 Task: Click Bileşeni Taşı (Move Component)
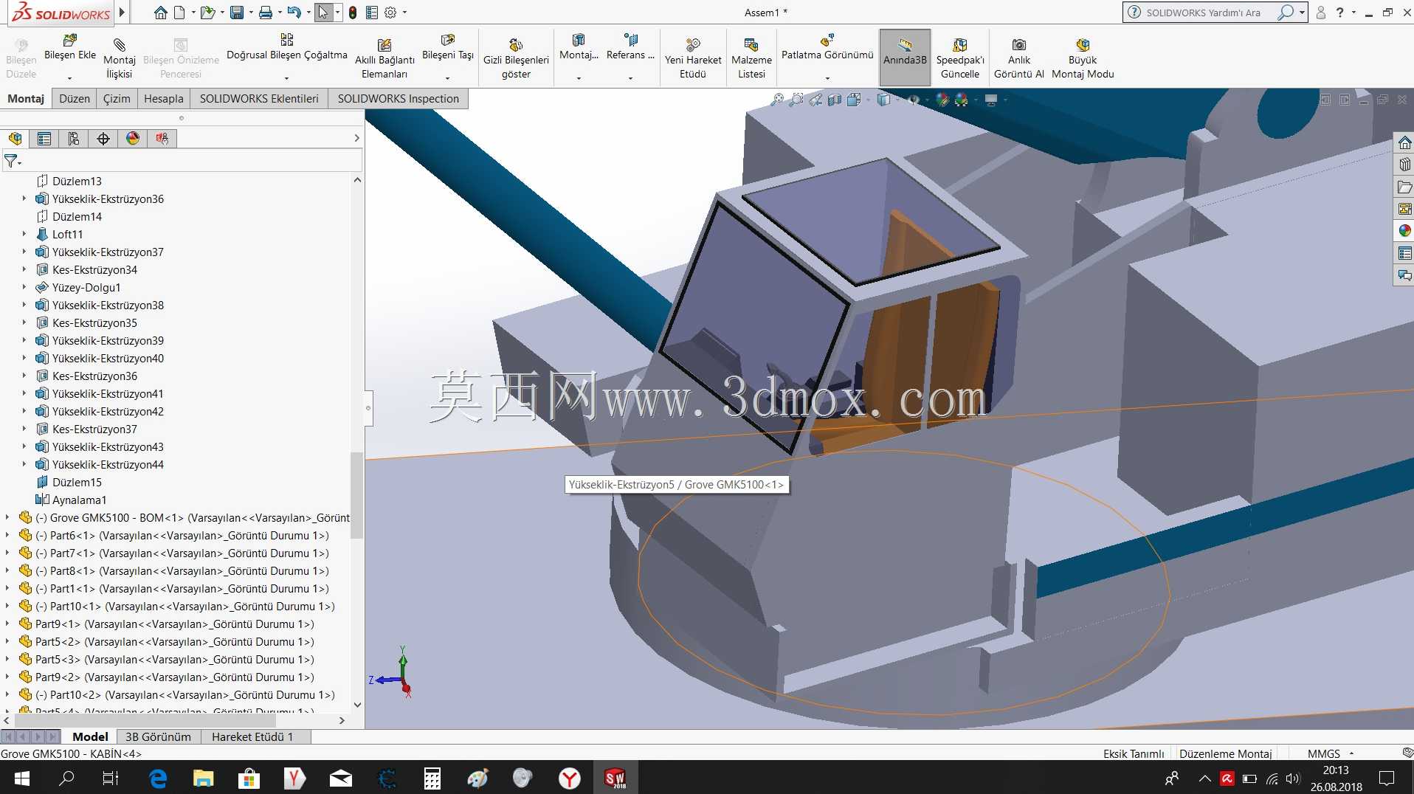coord(447,47)
